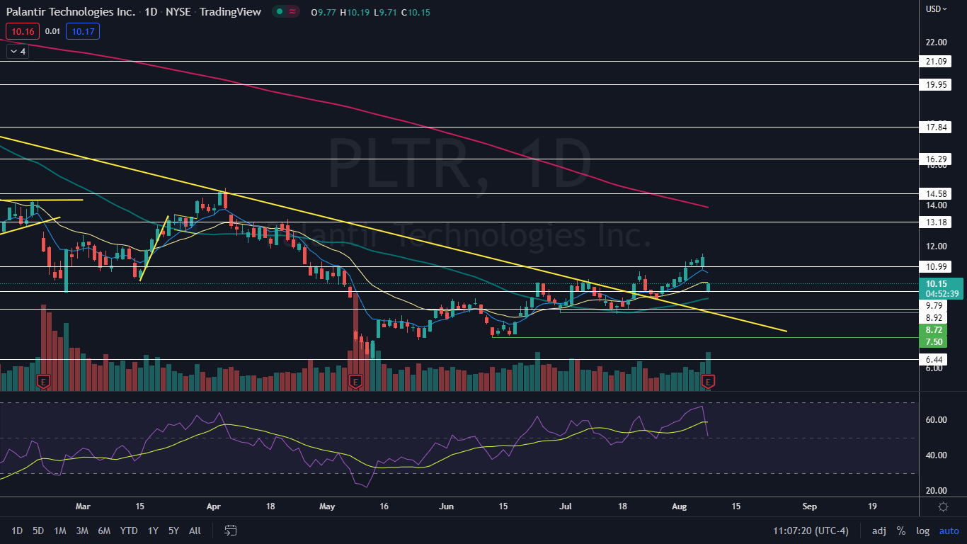Select the 3M time range
This screenshot has width=967, height=544.
pyautogui.click(x=82, y=531)
